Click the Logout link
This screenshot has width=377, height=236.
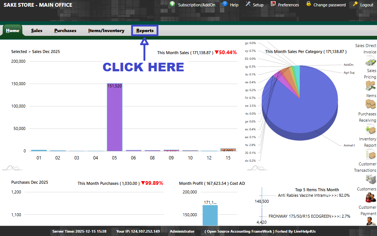click(x=367, y=5)
